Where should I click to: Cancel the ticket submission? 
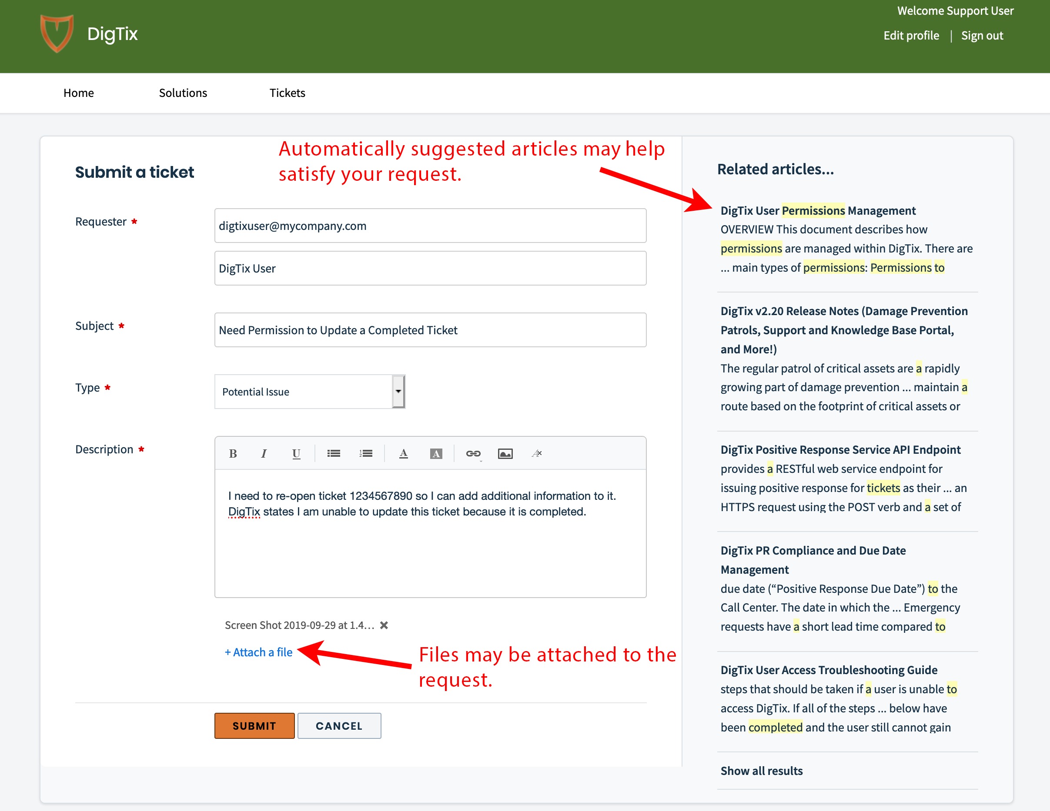coord(339,725)
